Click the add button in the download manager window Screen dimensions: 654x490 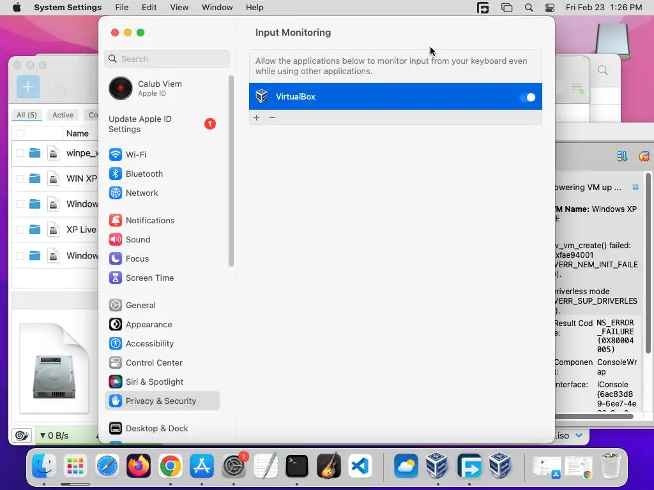coord(28,87)
